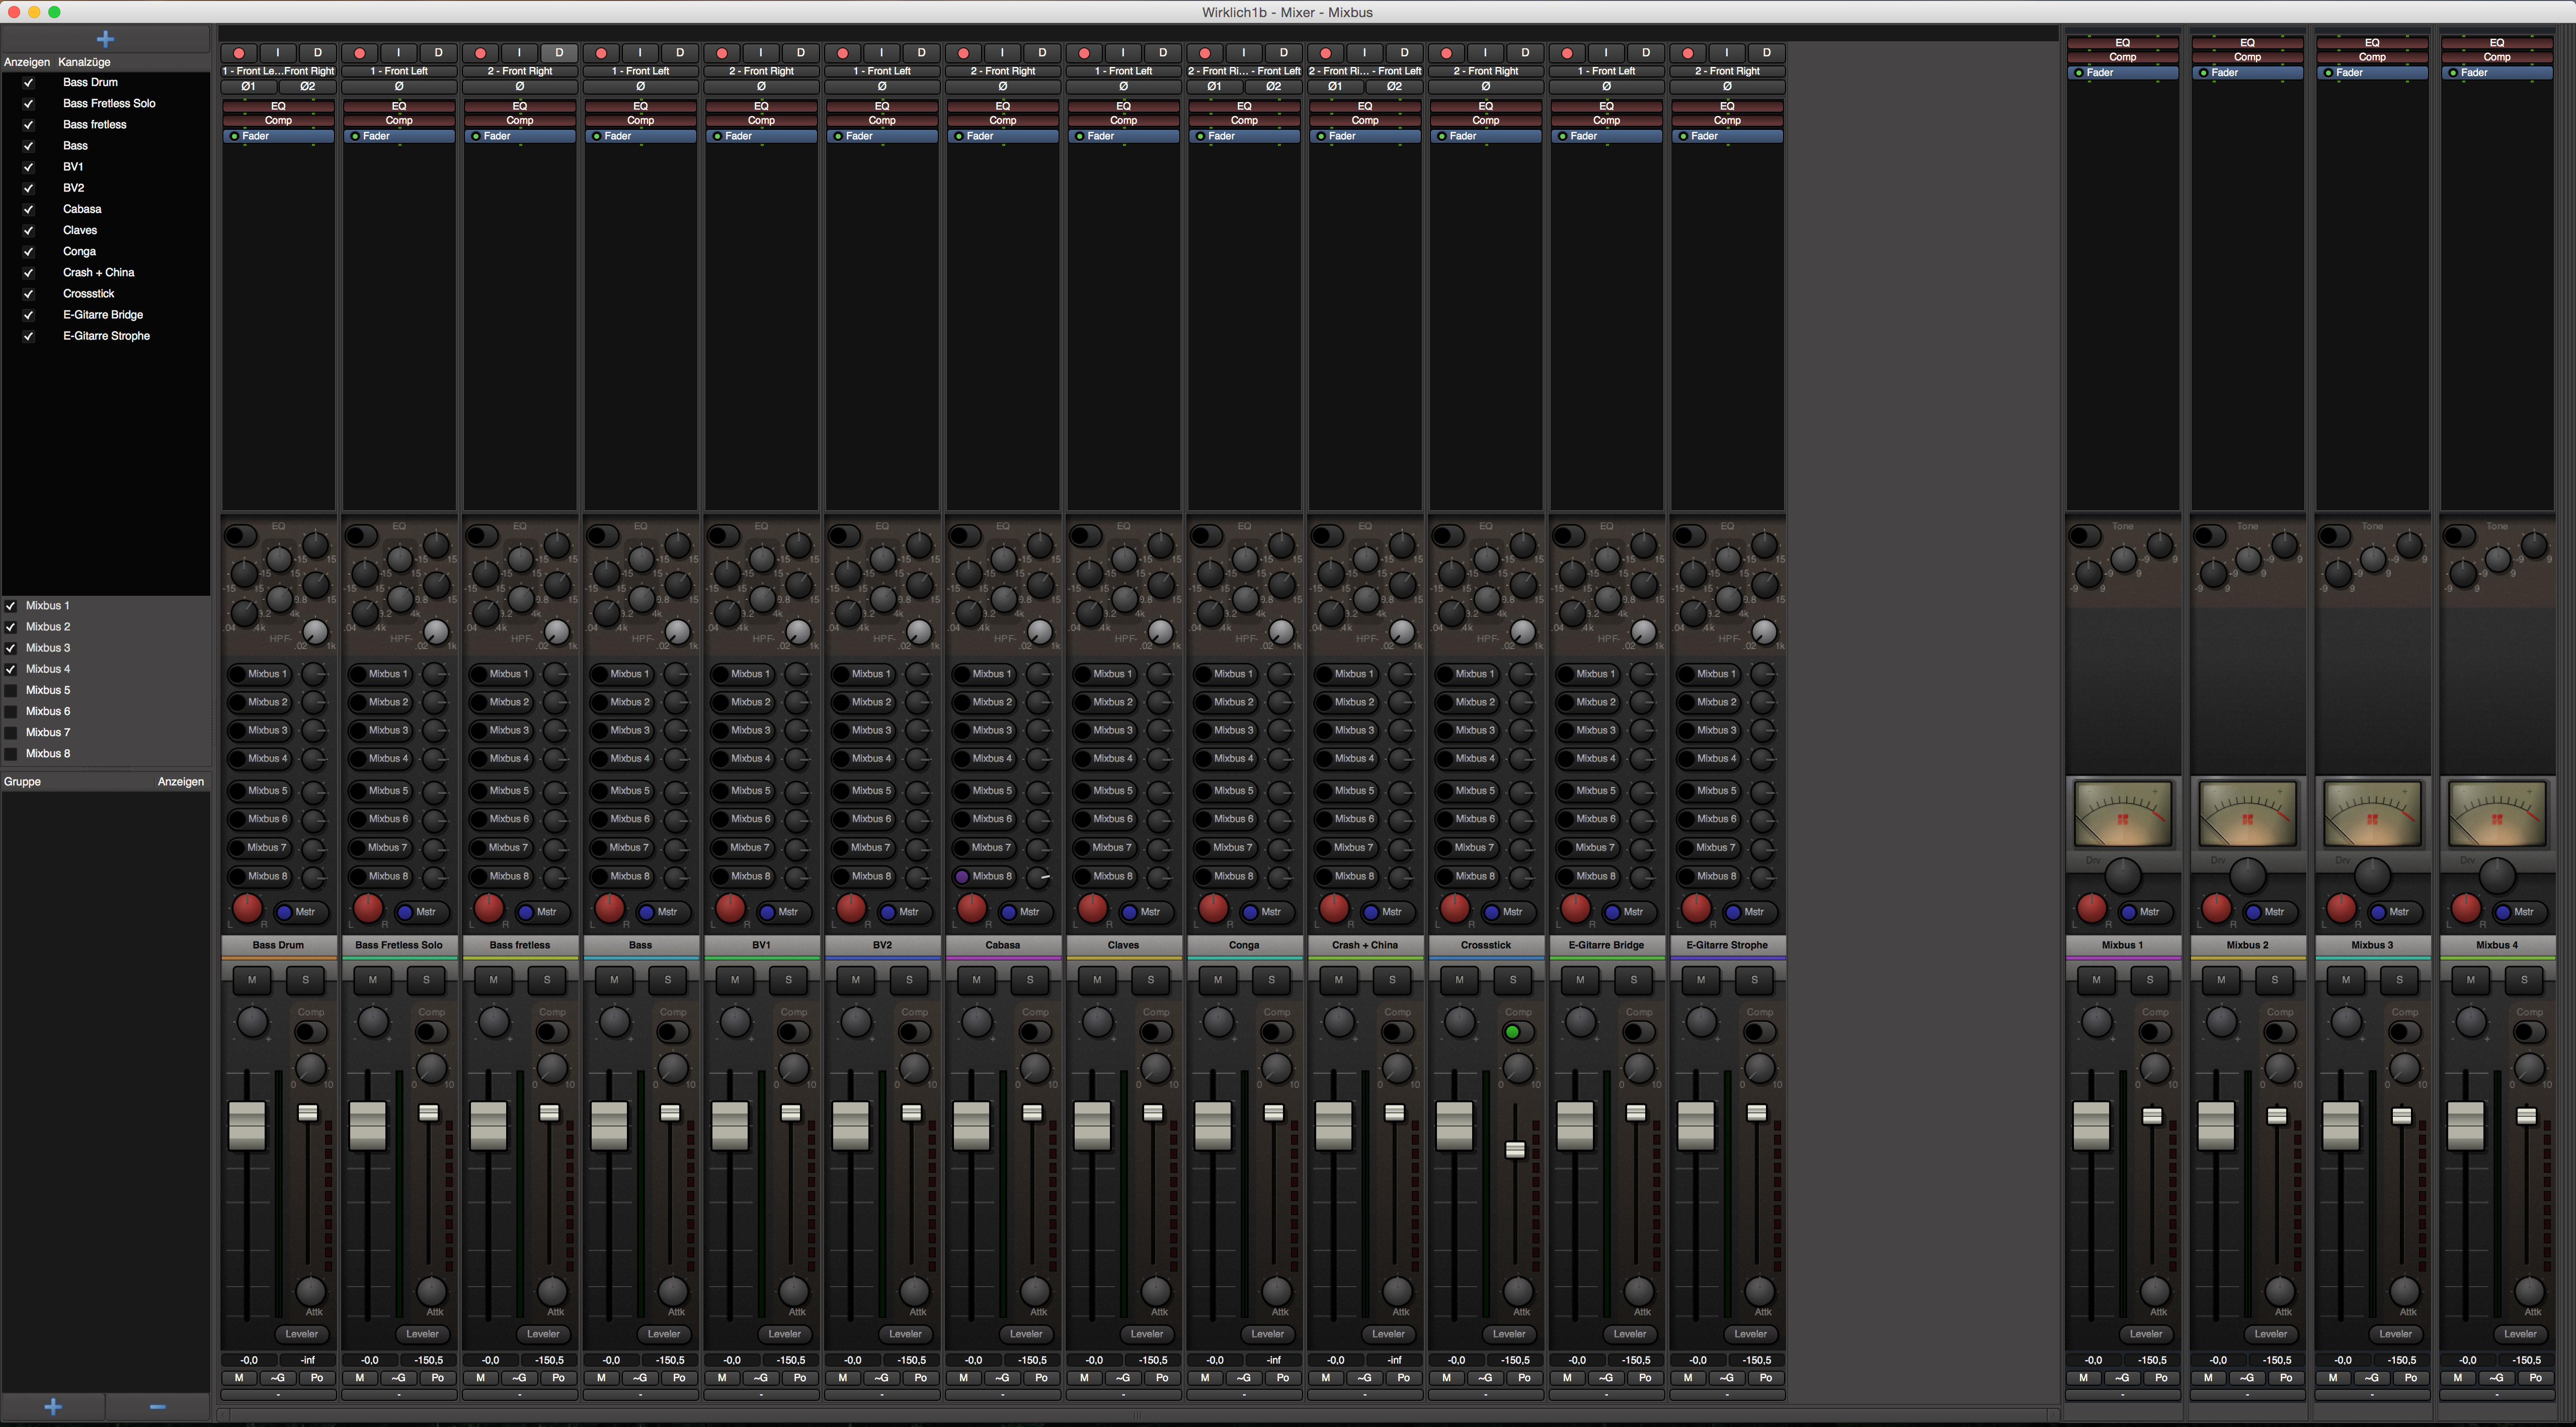The image size is (2576, 1427).
Task: Click the Kanalzüge column header
Action: point(84,62)
